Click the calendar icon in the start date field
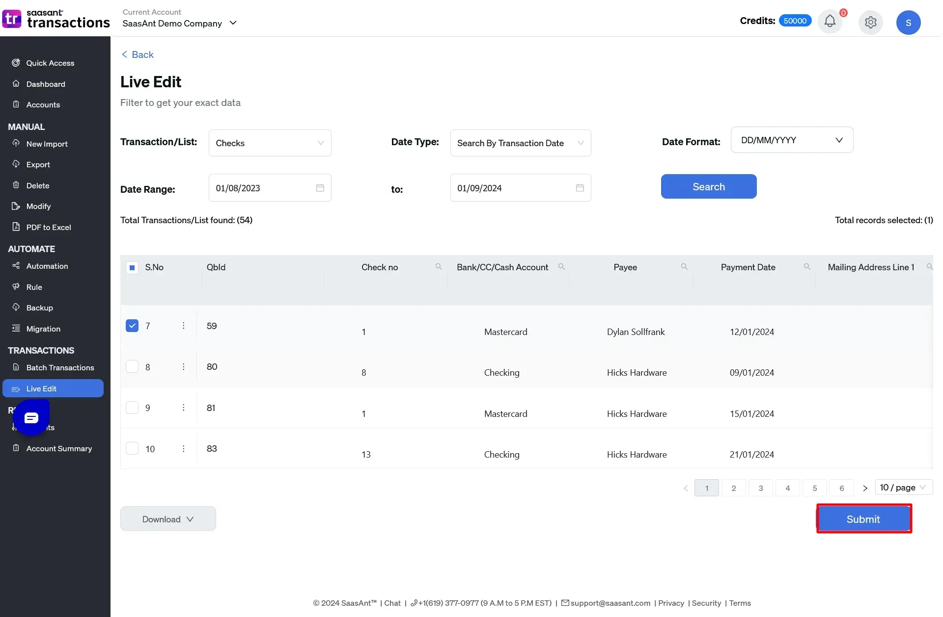943x617 pixels. tap(320, 188)
